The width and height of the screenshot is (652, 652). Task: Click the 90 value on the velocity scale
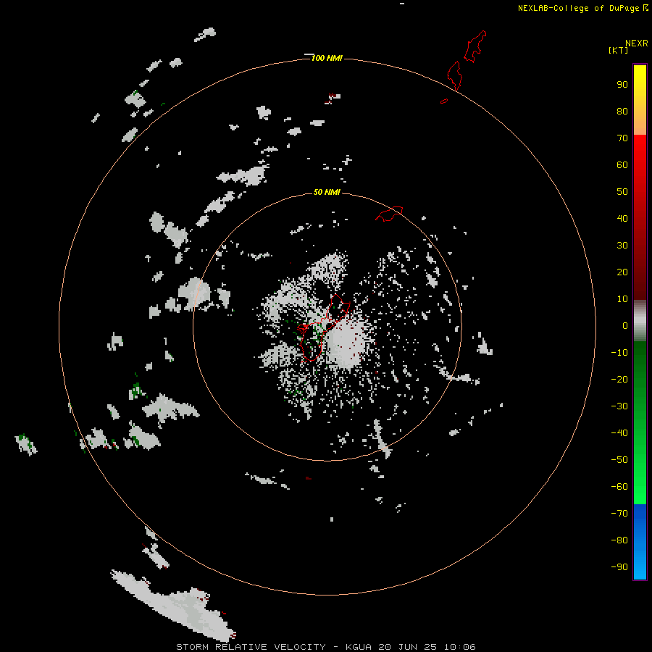[622, 85]
